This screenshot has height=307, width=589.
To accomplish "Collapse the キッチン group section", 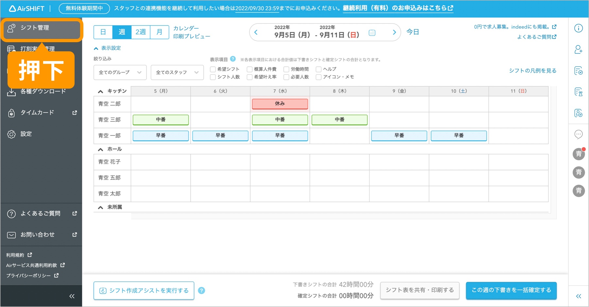I will pos(100,91).
